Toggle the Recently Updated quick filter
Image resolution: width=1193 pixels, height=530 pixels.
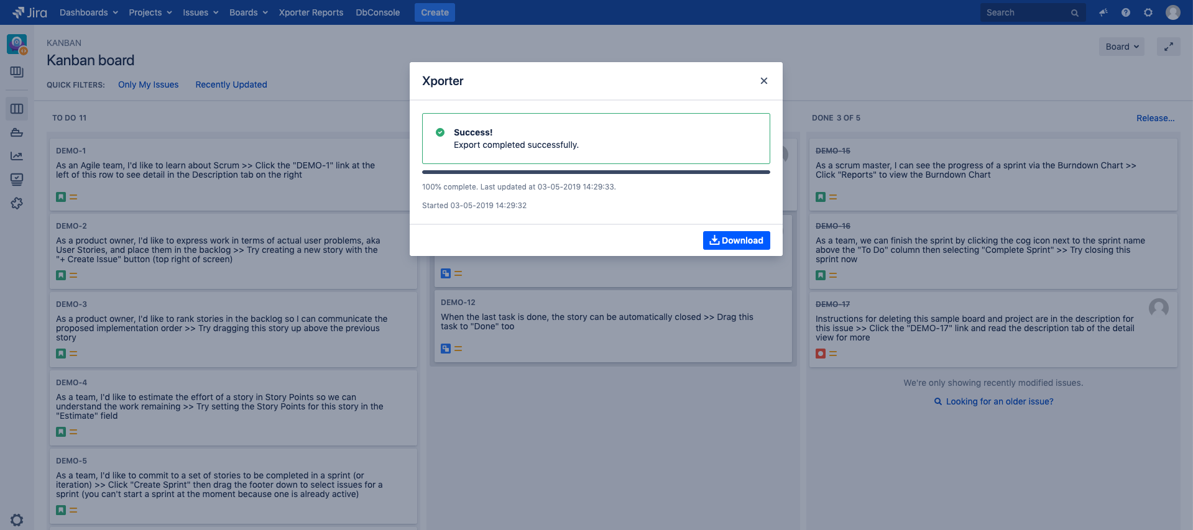231,85
